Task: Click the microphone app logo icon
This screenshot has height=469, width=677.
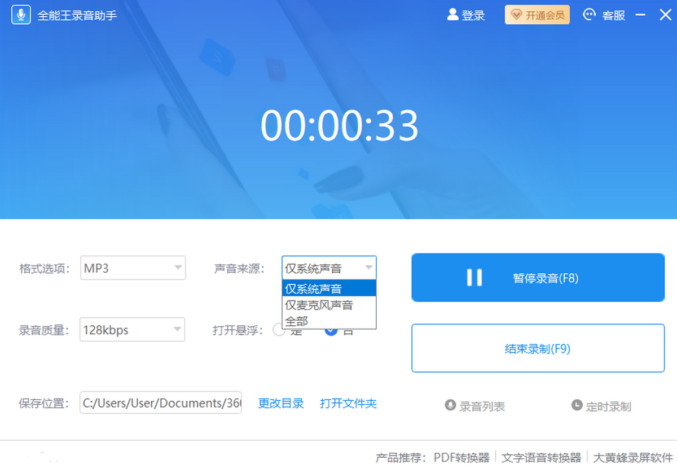Action: point(21,15)
